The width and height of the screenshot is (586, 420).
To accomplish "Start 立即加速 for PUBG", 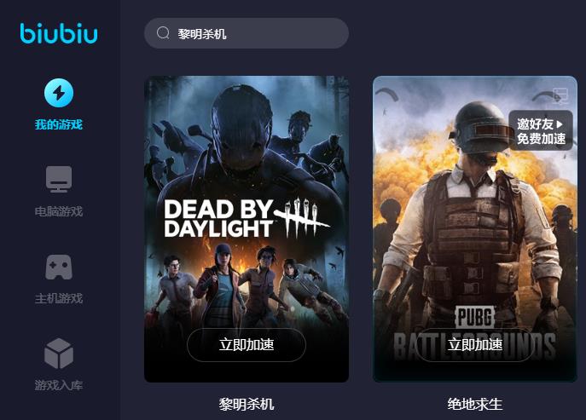I will (x=474, y=344).
